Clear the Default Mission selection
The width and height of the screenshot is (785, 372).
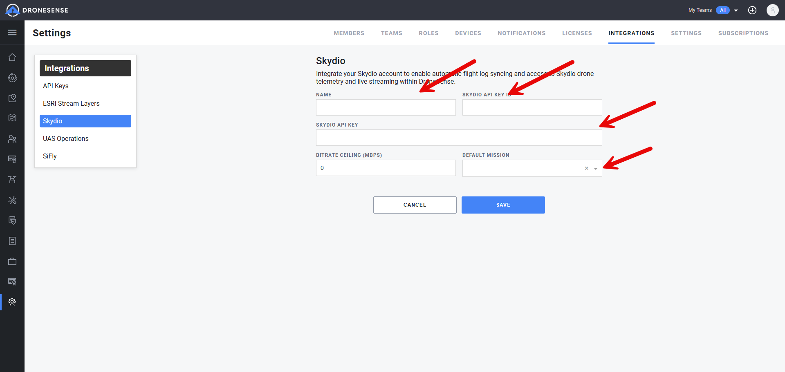[587, 168]
